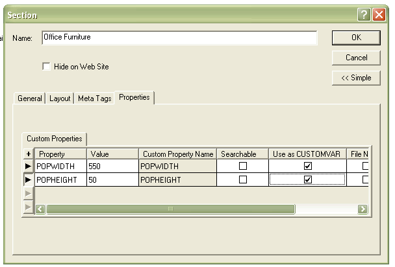Open the Layout tab
Viewport: 395px width, 267px height.
tap(60, 99)
